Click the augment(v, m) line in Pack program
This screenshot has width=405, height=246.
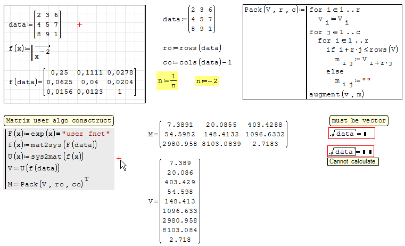332,94
